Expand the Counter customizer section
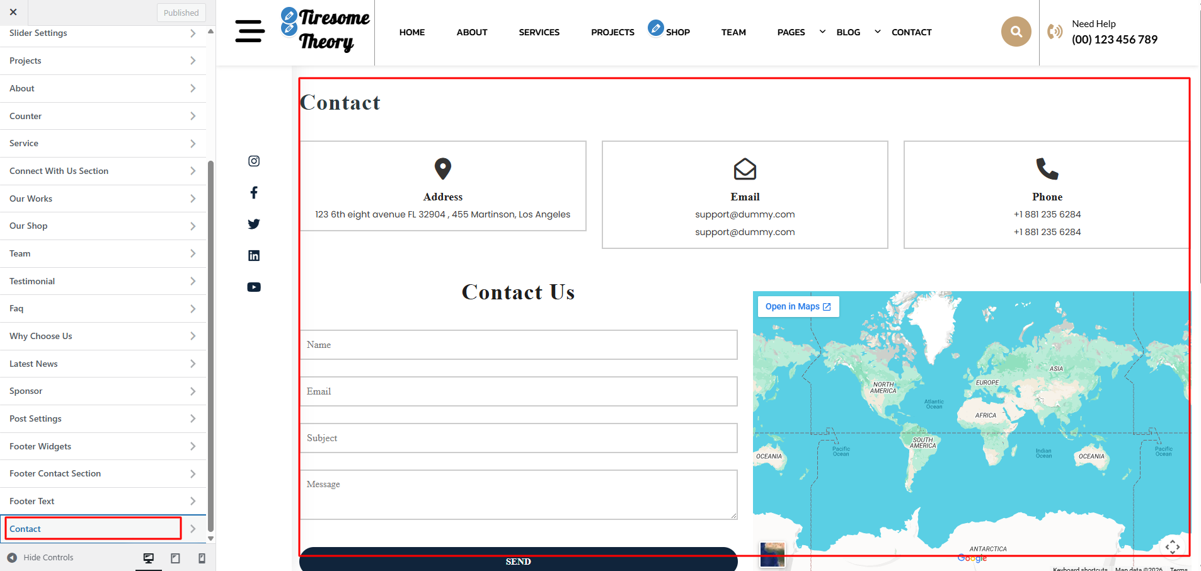 pyautogui.click(x=103, y=116)
